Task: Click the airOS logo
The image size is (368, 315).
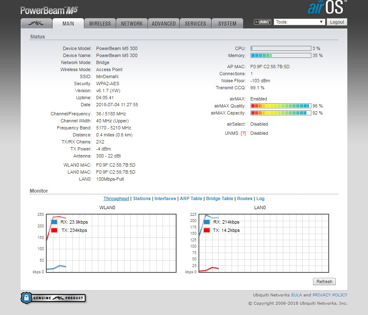Action: click(x=327, y=7)
